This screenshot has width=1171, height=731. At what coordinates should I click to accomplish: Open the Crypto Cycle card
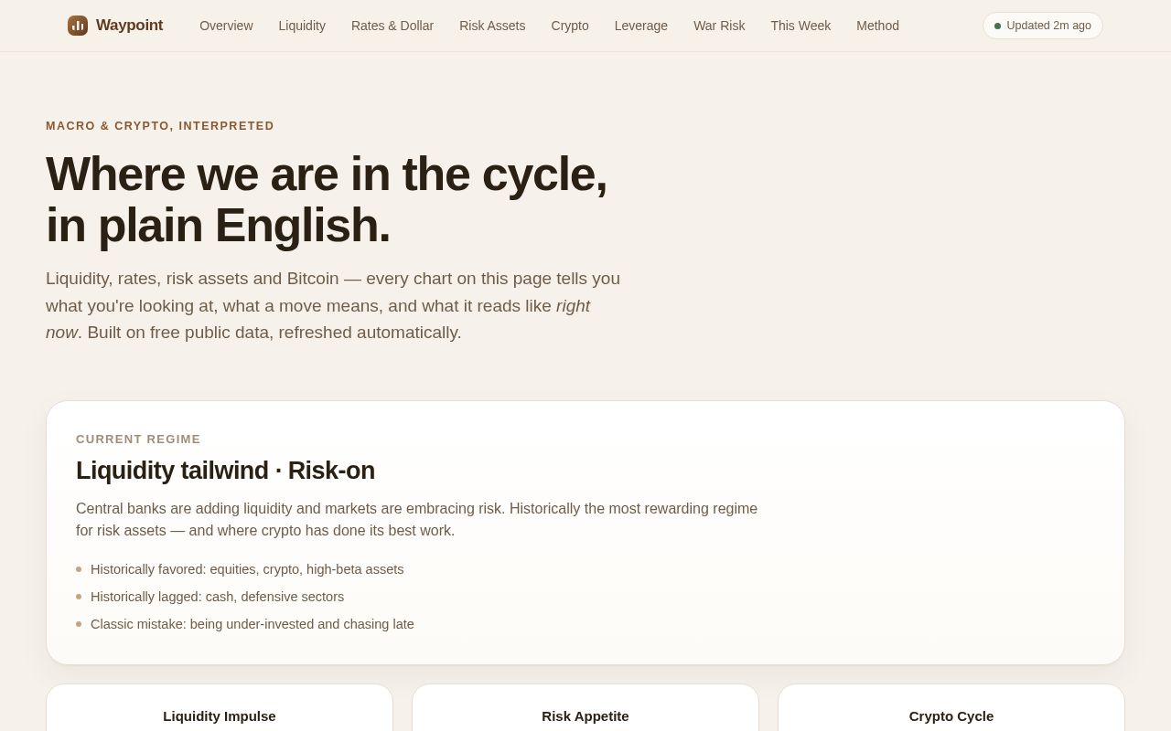point(951,708)
